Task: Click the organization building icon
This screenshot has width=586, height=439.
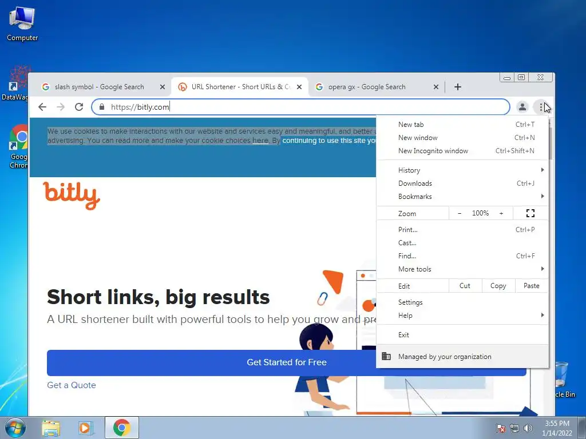Action: pos(386,356)
